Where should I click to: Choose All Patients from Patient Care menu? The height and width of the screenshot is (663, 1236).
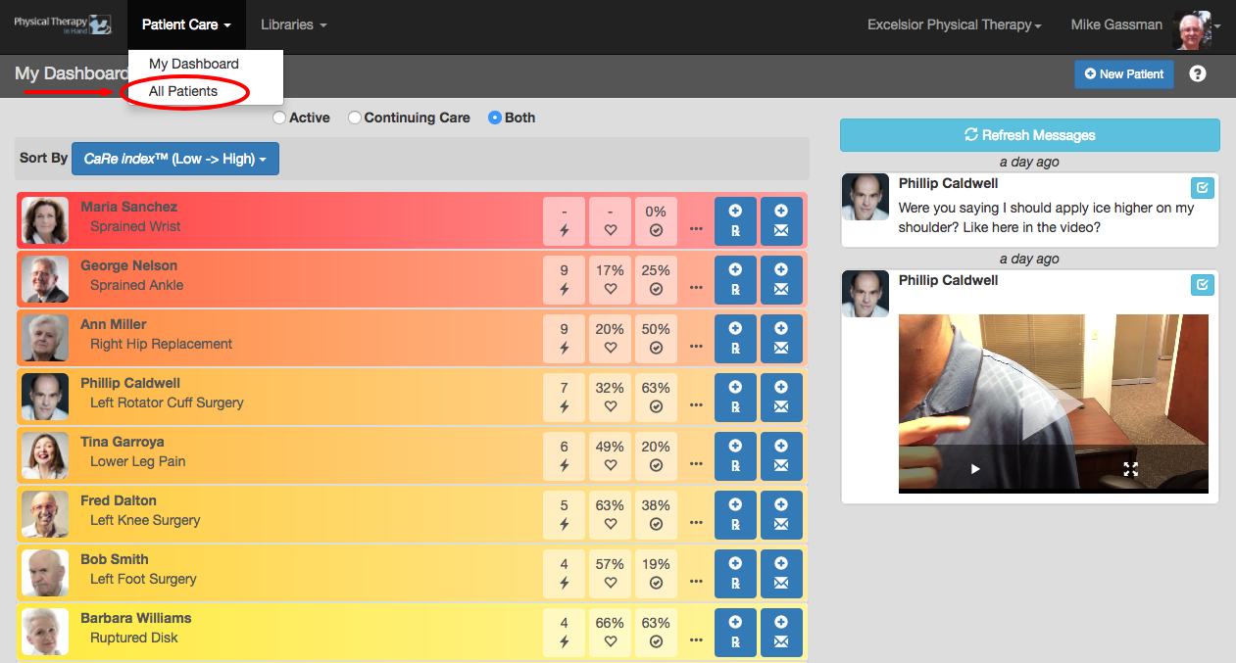pyautogui.click(x=183, y=91)
